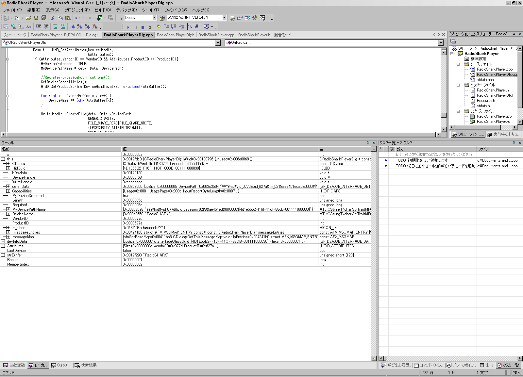This screenshot has width=523, height=377.
Task: Click the Increase Indent icon
Action: (46, 26)
